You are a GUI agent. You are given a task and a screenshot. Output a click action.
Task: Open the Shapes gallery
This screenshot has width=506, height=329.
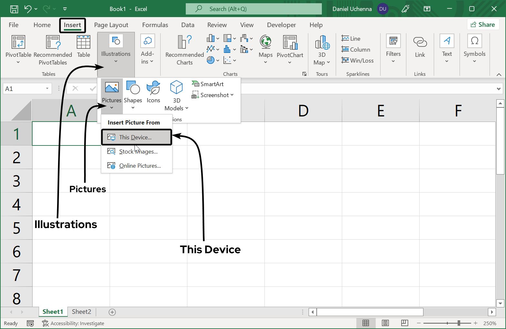[133, 92]
